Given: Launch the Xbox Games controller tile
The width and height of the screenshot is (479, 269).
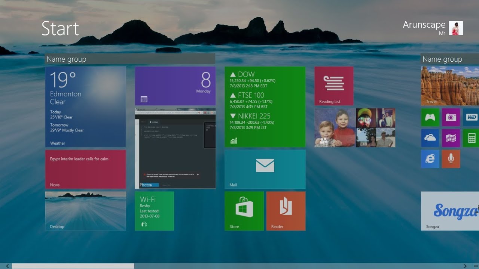Looking at the screenshot, I should (430, 117).
